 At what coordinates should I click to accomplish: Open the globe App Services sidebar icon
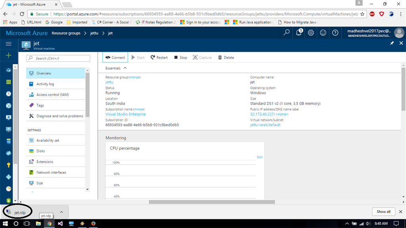pos(9,105)
